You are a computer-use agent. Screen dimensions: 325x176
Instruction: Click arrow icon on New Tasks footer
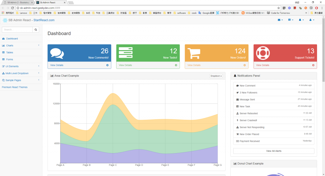click(x=176, y=65)
